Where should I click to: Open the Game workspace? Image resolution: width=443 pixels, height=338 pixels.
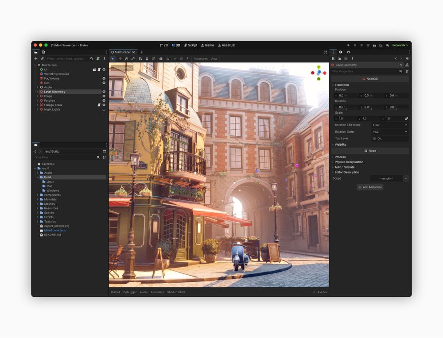pos(207,45)
